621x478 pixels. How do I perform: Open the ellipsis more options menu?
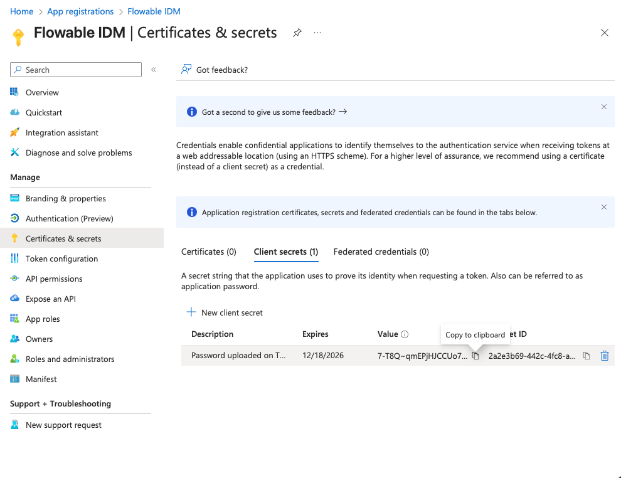pyautogui.click(x=317, y=33)
